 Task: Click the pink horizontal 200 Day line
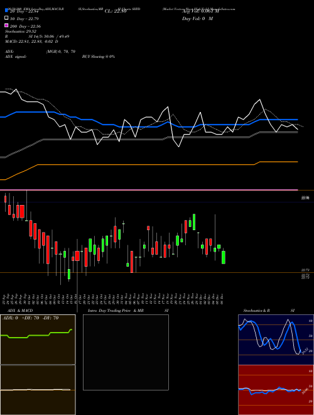point(149,190)
